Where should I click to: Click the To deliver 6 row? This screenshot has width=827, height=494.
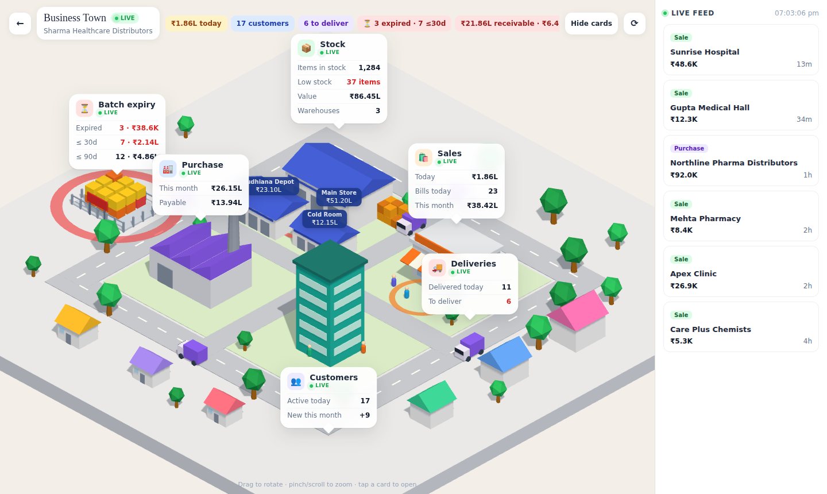click(x=470, y=302)
